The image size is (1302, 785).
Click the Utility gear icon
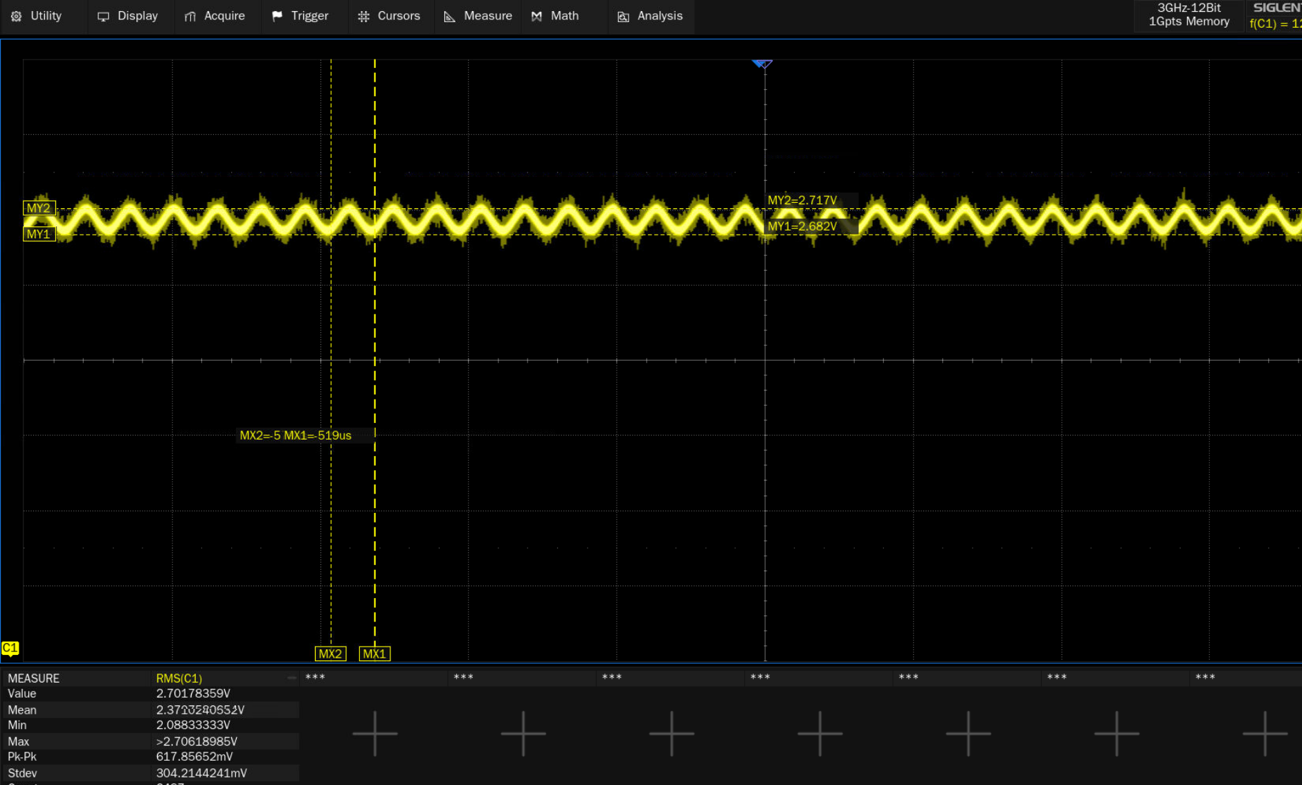point(17,17)
